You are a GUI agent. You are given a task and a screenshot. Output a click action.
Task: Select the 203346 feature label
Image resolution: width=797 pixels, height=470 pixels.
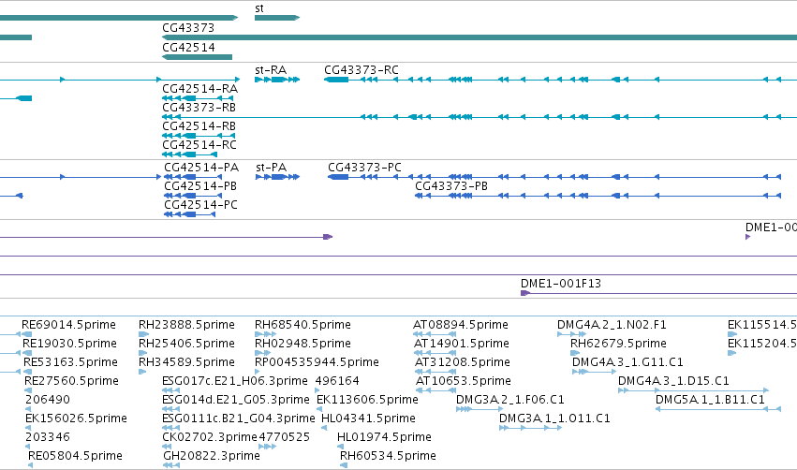pos(48,437)
